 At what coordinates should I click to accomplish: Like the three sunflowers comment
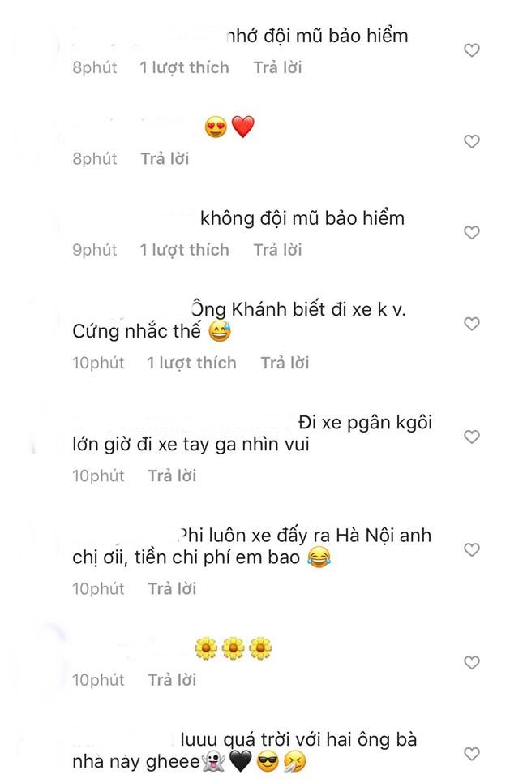click(x=471, y=663)
